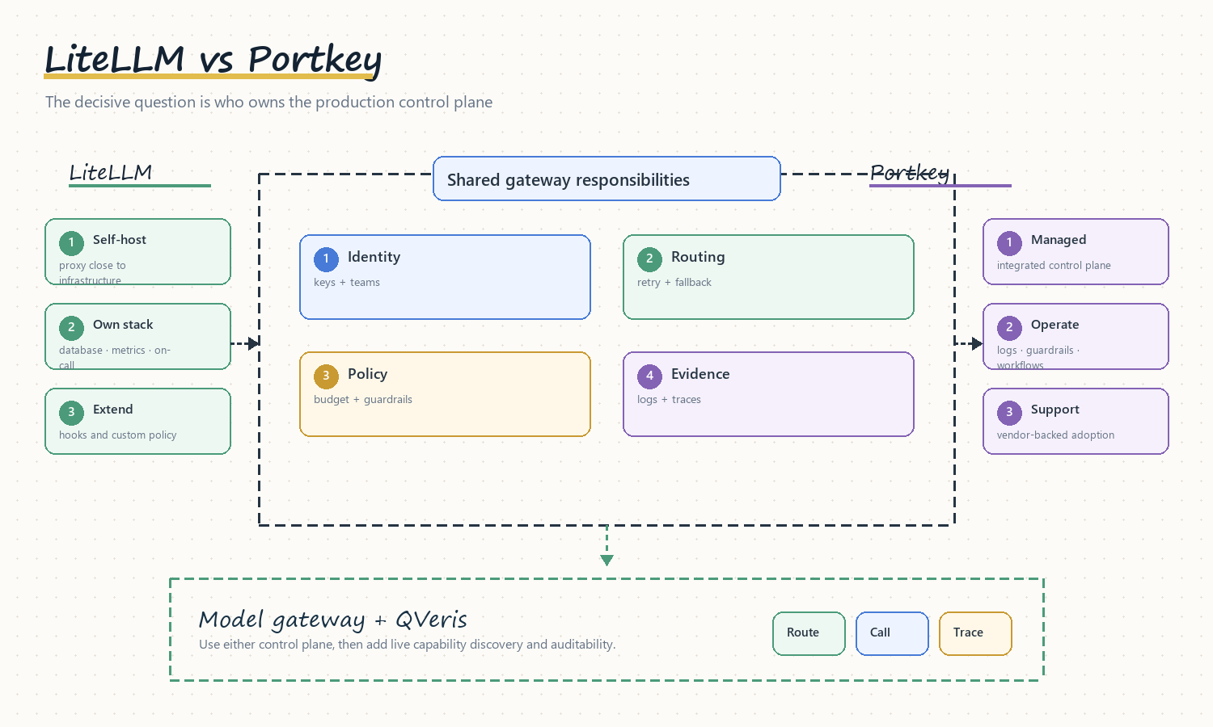This screenshot has height=727, width=1213.
Task: Select the Identity card
Action: tap(445, 277)
